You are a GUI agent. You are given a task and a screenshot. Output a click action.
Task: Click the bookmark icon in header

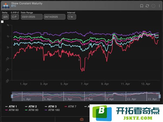pos(142,6)
